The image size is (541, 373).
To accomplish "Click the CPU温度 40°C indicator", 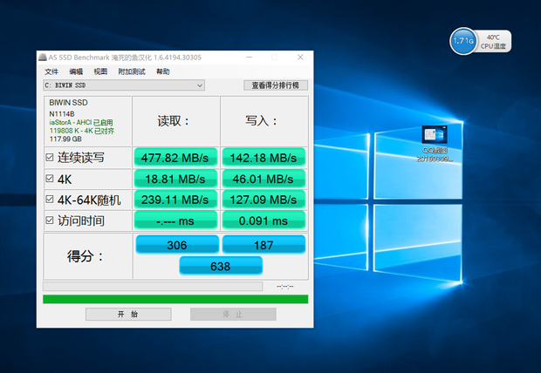I will [493, 41].
